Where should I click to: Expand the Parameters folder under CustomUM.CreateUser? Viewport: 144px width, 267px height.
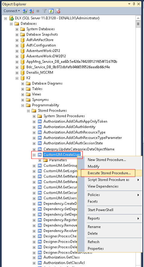tap(40, 160)
